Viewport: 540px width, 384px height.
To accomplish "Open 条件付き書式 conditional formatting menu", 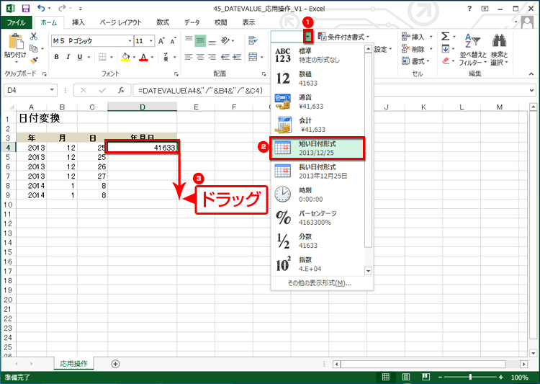I will [343, 37].
